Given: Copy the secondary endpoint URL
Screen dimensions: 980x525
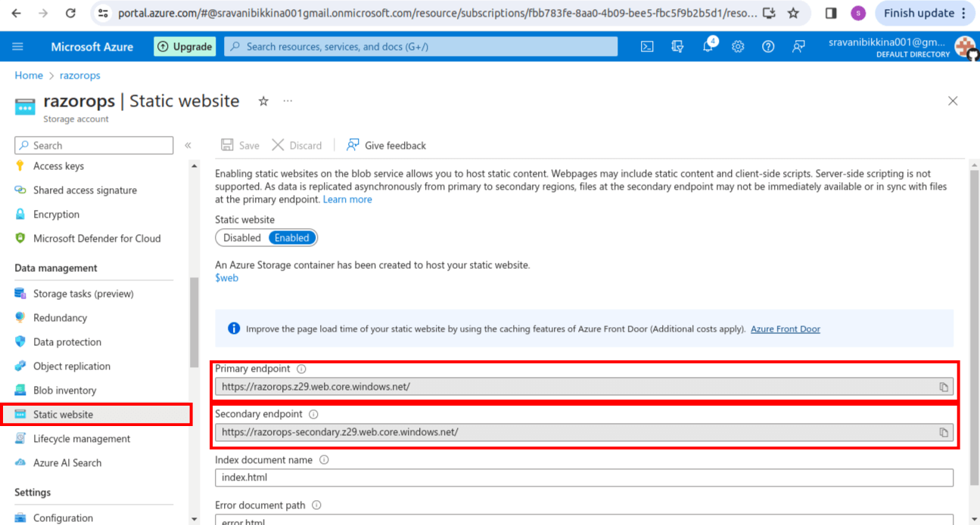Looking at the screenshot, I should pos(944,432).
